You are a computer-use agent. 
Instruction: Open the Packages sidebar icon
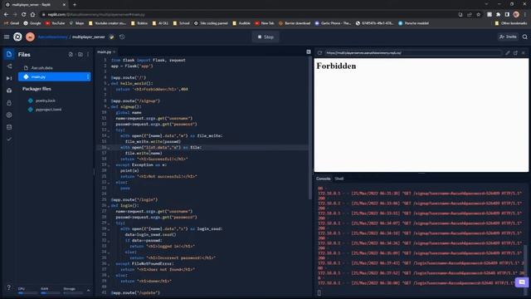coord(9,91)
